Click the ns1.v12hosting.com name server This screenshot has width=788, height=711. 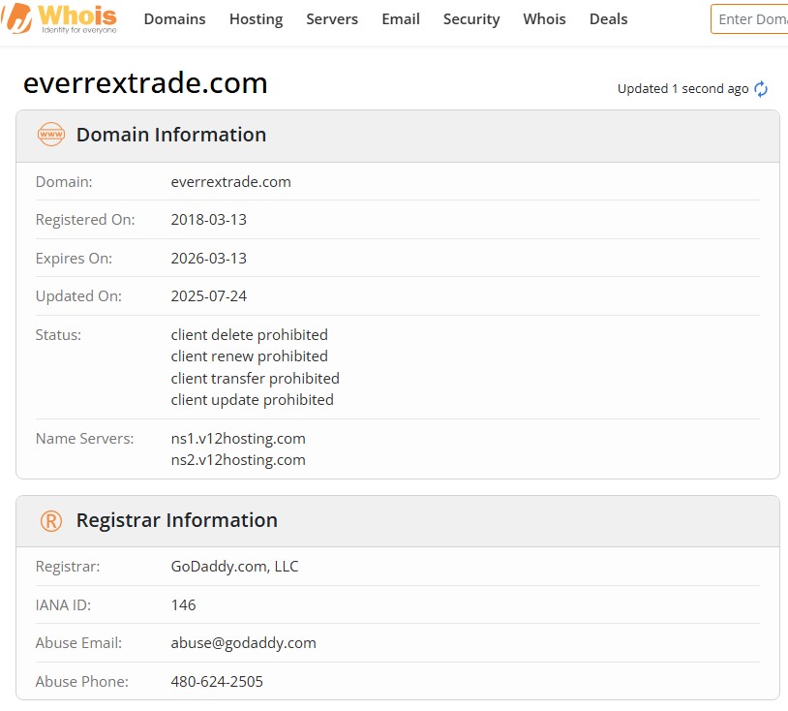click(x=238, y=438)
